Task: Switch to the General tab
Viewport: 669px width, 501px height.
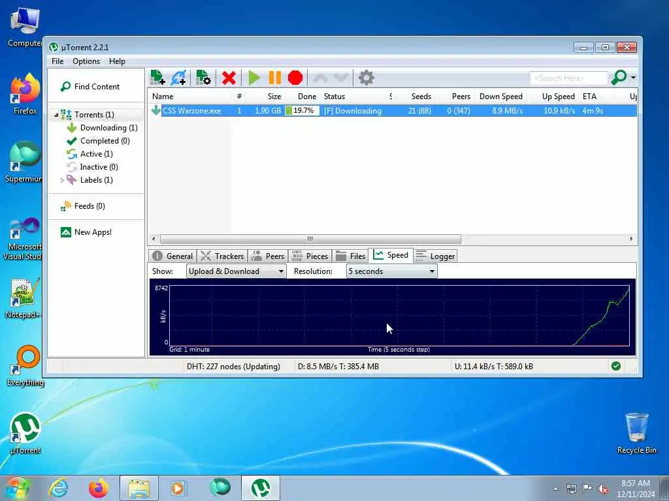Action: click(172, 256)
